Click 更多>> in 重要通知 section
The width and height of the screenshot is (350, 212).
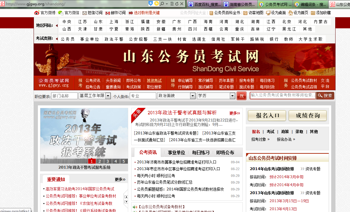[120, 179]
